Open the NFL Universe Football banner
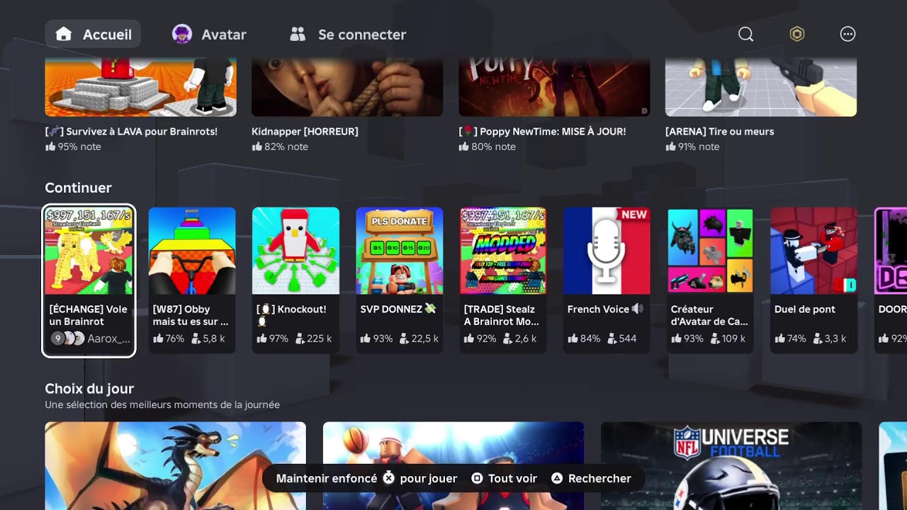The height and width of the screenshot is (510, 907). pyautogui.click(x=731, y=465)
